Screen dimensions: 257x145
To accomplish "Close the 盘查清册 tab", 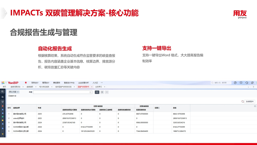I will [x=36, y=87].
